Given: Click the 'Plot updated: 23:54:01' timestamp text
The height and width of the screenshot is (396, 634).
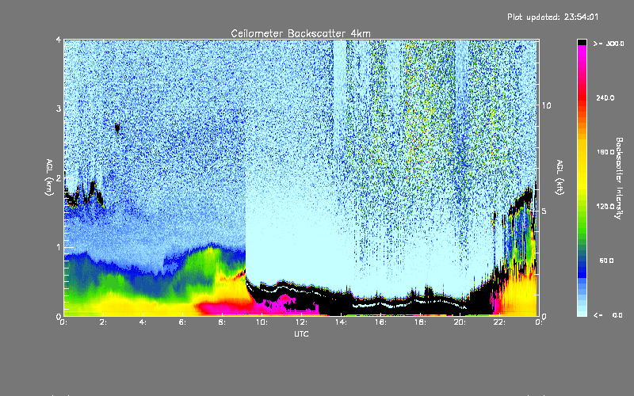Looking at the screenshot, I should [552, 17].
